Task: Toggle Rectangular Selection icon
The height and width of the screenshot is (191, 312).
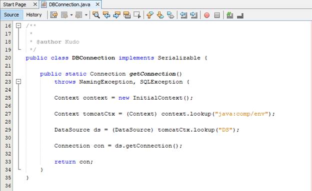Action: [137, 15]
